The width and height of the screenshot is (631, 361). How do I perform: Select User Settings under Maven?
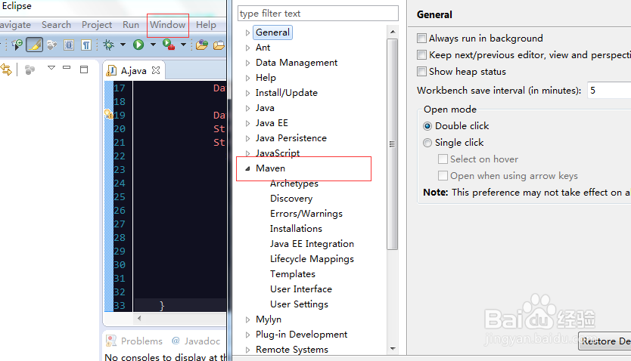pos(299,304)
